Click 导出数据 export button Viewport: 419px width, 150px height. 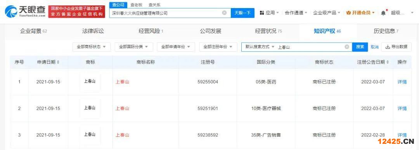[396, 47]
